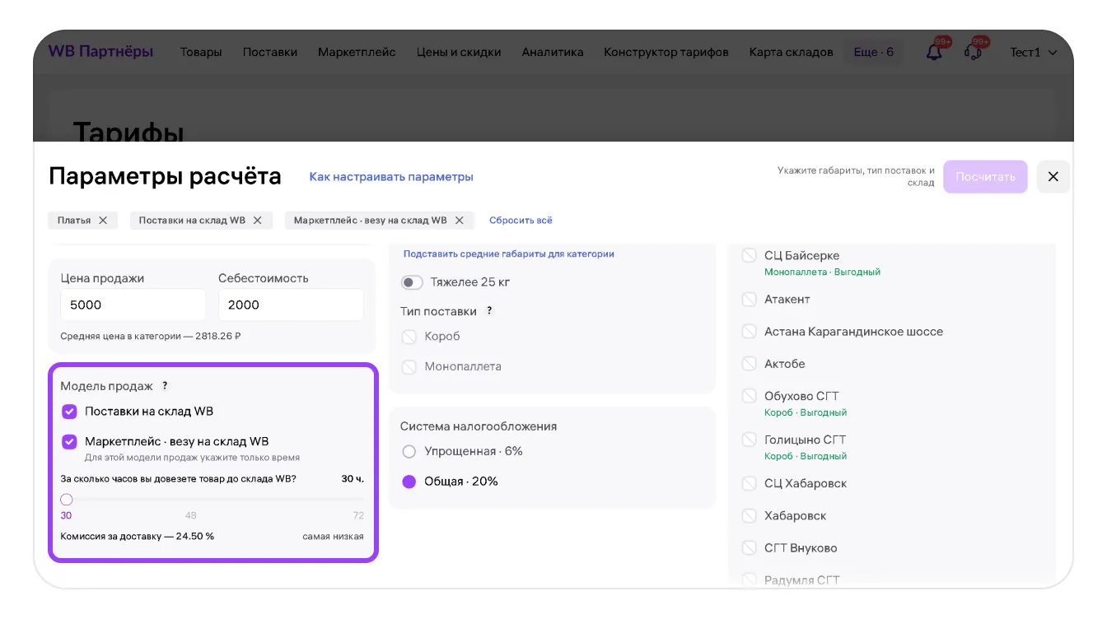
Task: Open Как настраивать параметры link
Action: coord(391,176)
